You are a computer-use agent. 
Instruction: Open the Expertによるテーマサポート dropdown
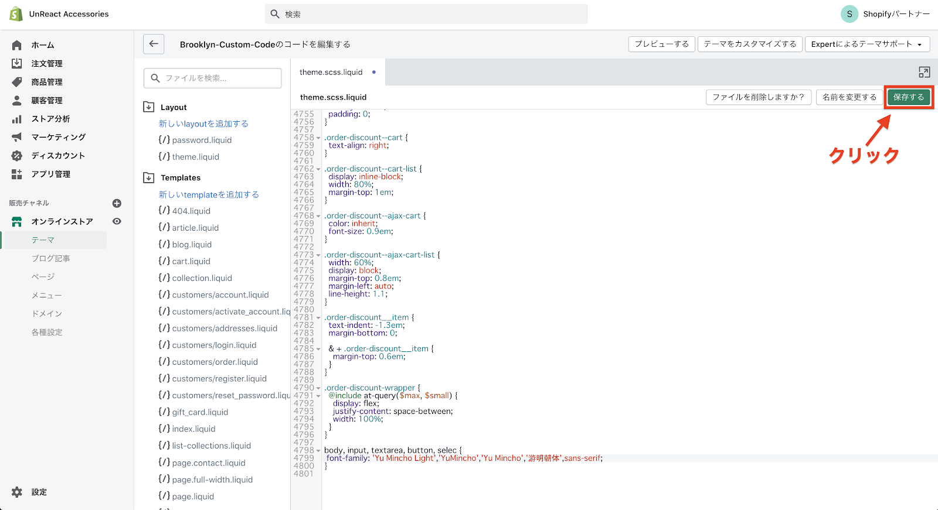(x=866, y=44)
